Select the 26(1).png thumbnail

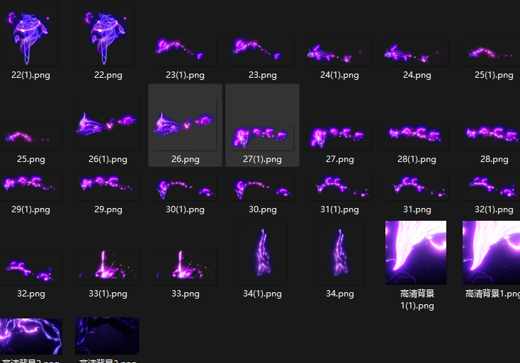(x=108, y=125)
